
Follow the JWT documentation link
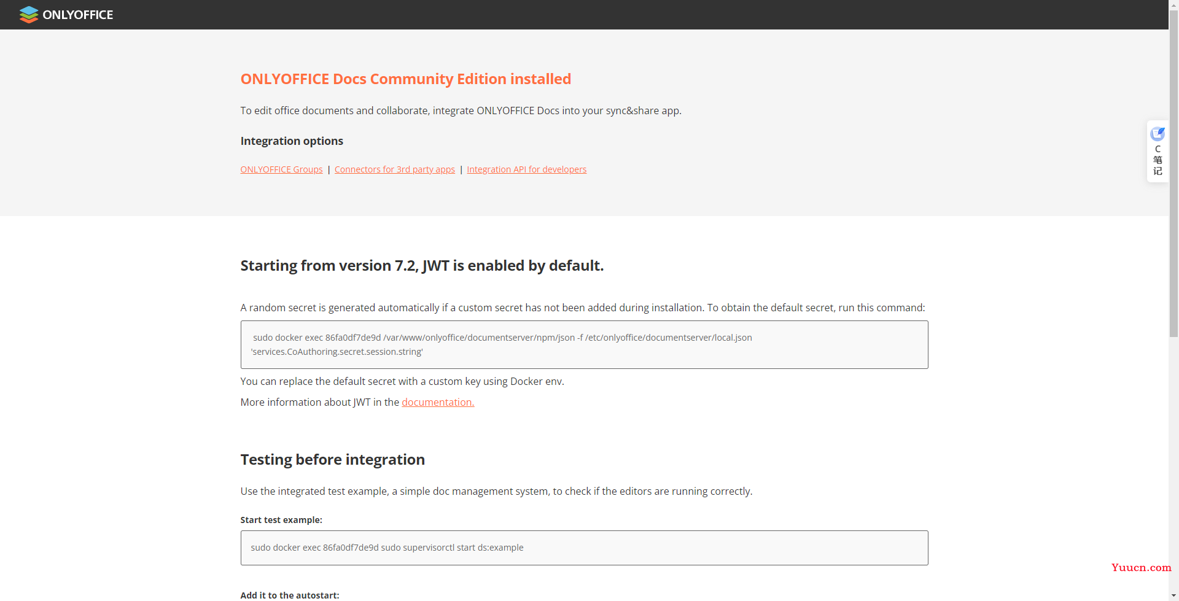tap(437, 402)
